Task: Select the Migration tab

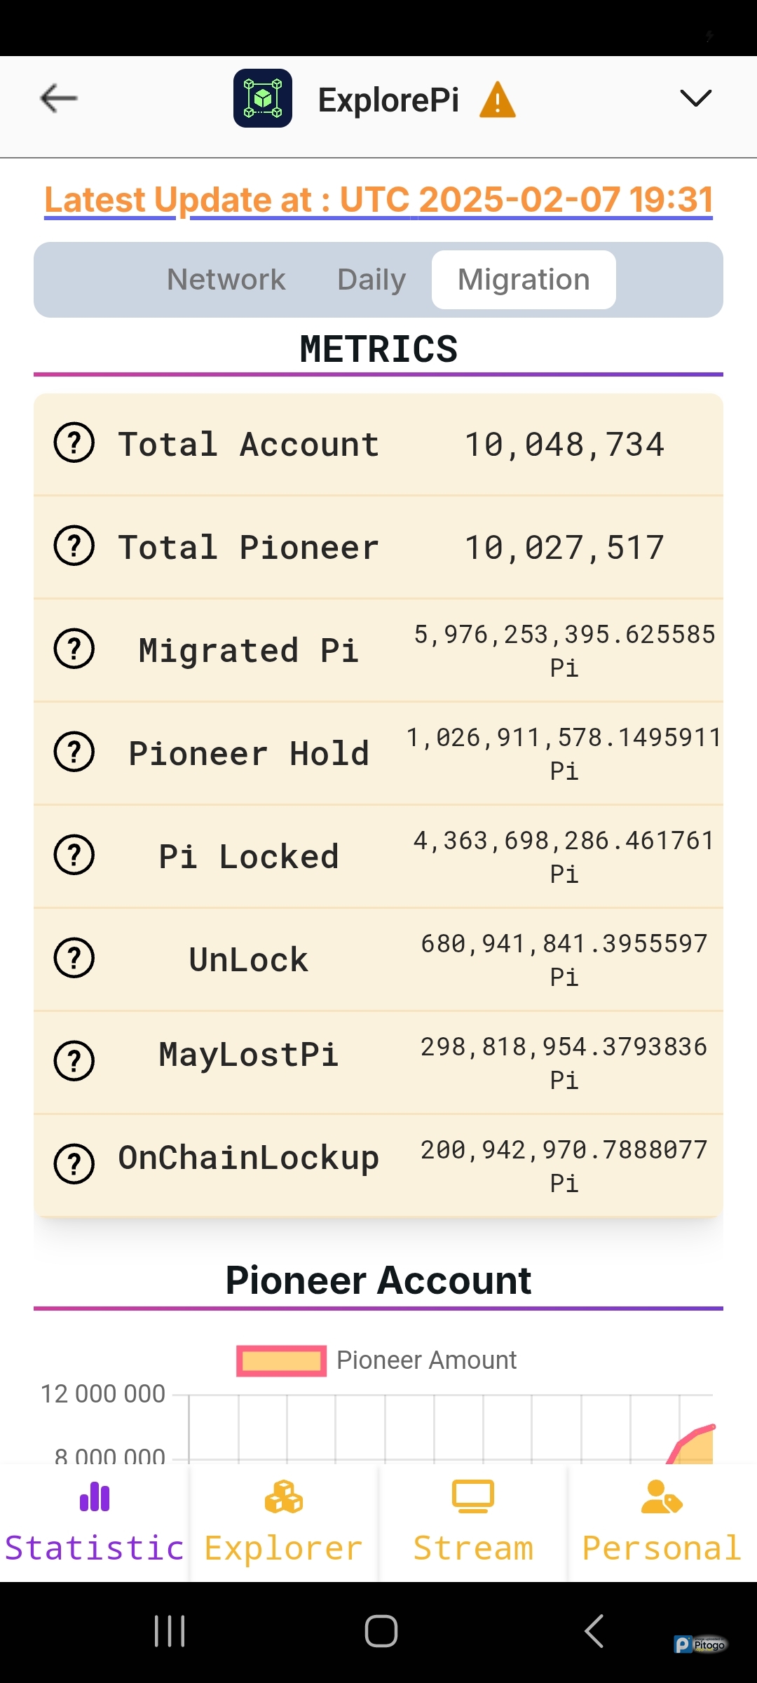Action: pos(524,280)
